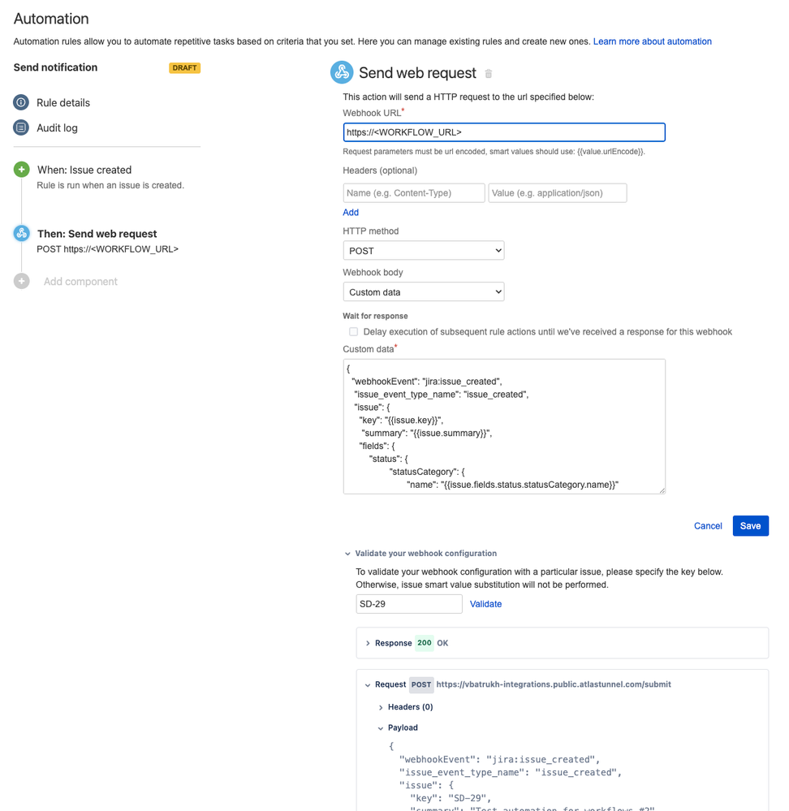The image size is (789, 811).
Task: Click the gray plus icon next to Add component
Action: coord(21,282)
